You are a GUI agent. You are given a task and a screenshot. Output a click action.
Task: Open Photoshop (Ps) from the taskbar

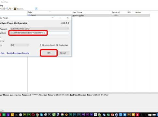click(75, 115)
